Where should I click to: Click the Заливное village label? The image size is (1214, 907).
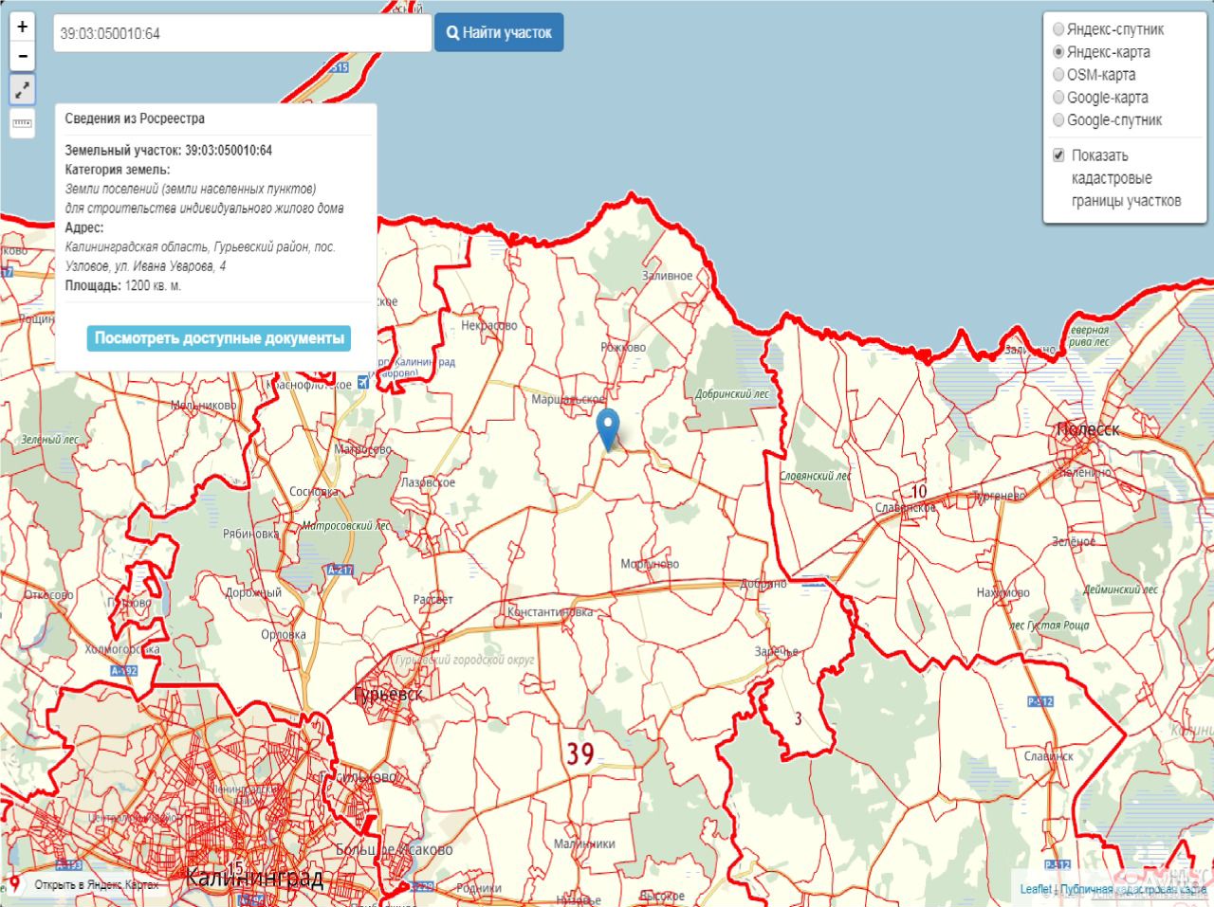667,276
